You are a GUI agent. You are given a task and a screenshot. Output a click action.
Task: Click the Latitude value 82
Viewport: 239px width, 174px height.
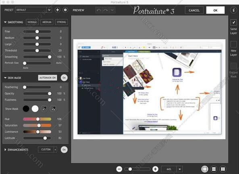point(60,138)
